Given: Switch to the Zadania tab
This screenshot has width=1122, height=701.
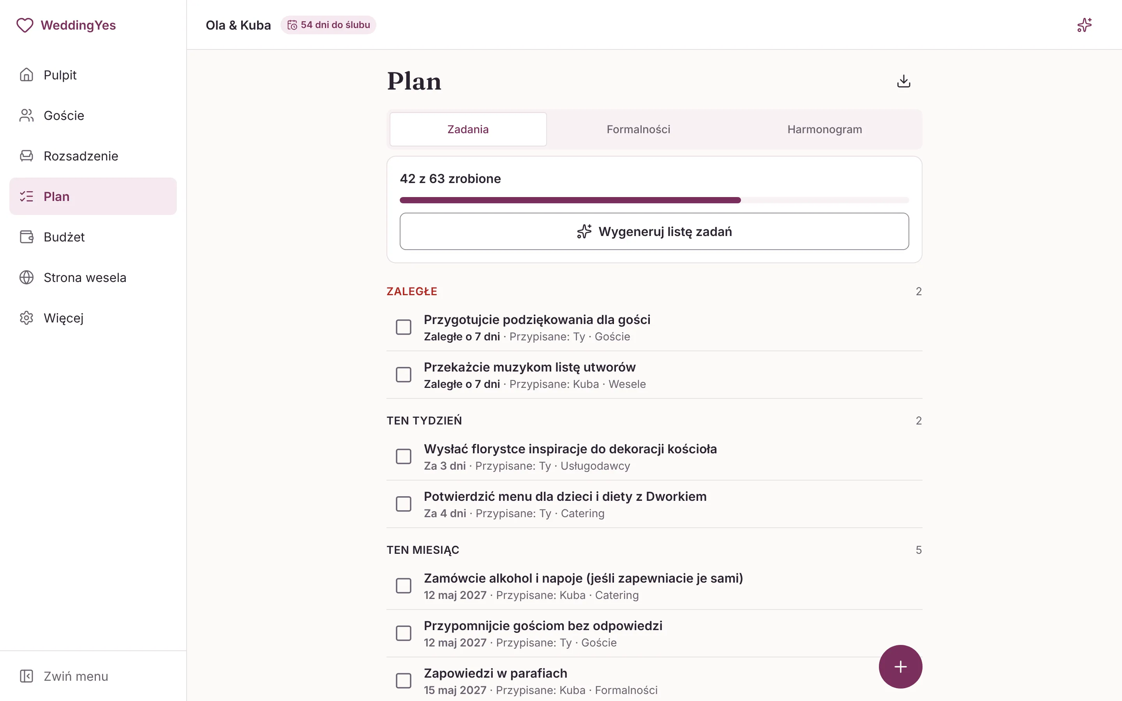Looking at the screenshot, I should (468, 129).
